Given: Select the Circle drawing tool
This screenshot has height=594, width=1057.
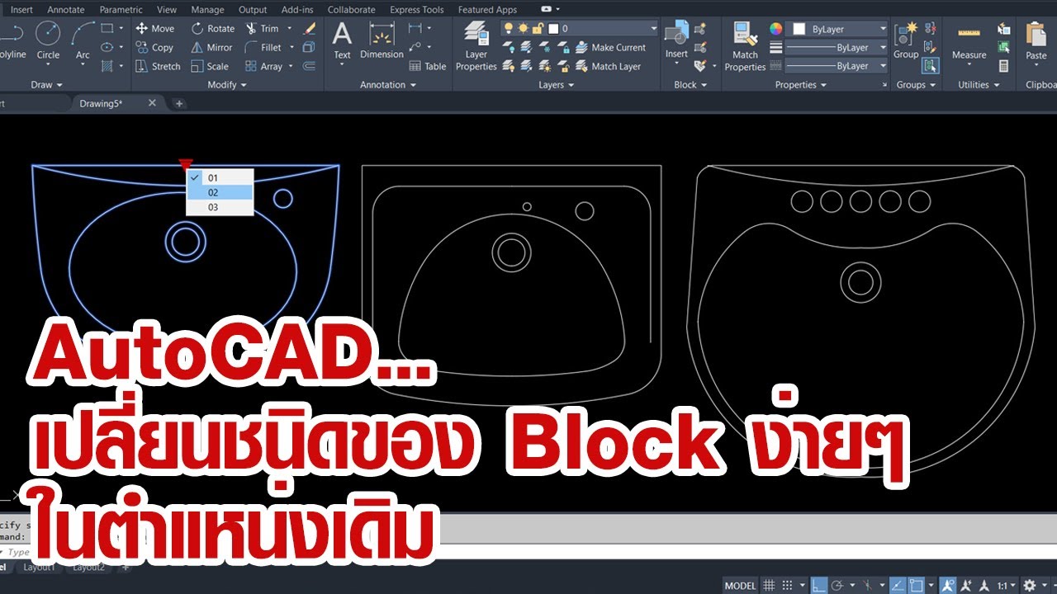Looking at the screenshot, I should [x=48, y=40].
